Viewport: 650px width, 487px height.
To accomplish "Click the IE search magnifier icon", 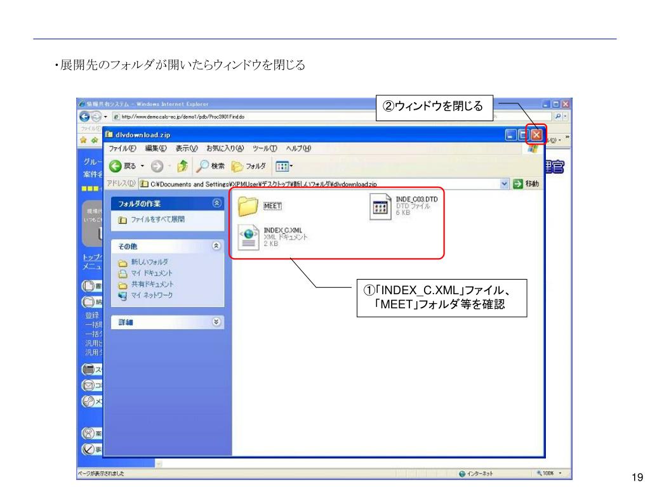I will [558, 117].
